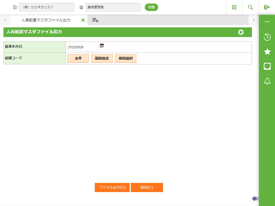Click the building company icon

pyautogui.click(x=15, y=7)
